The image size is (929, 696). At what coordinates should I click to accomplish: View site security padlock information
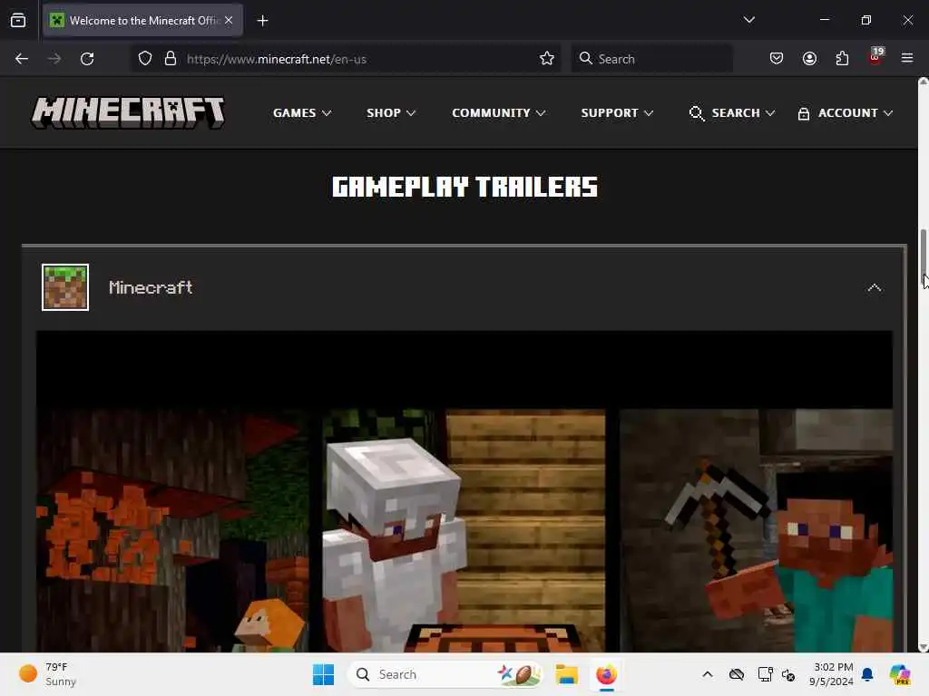(x=171, y=59)
